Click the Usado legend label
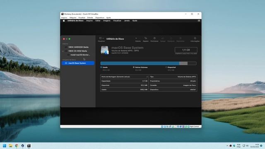265x149 pixels. [105, 67]
